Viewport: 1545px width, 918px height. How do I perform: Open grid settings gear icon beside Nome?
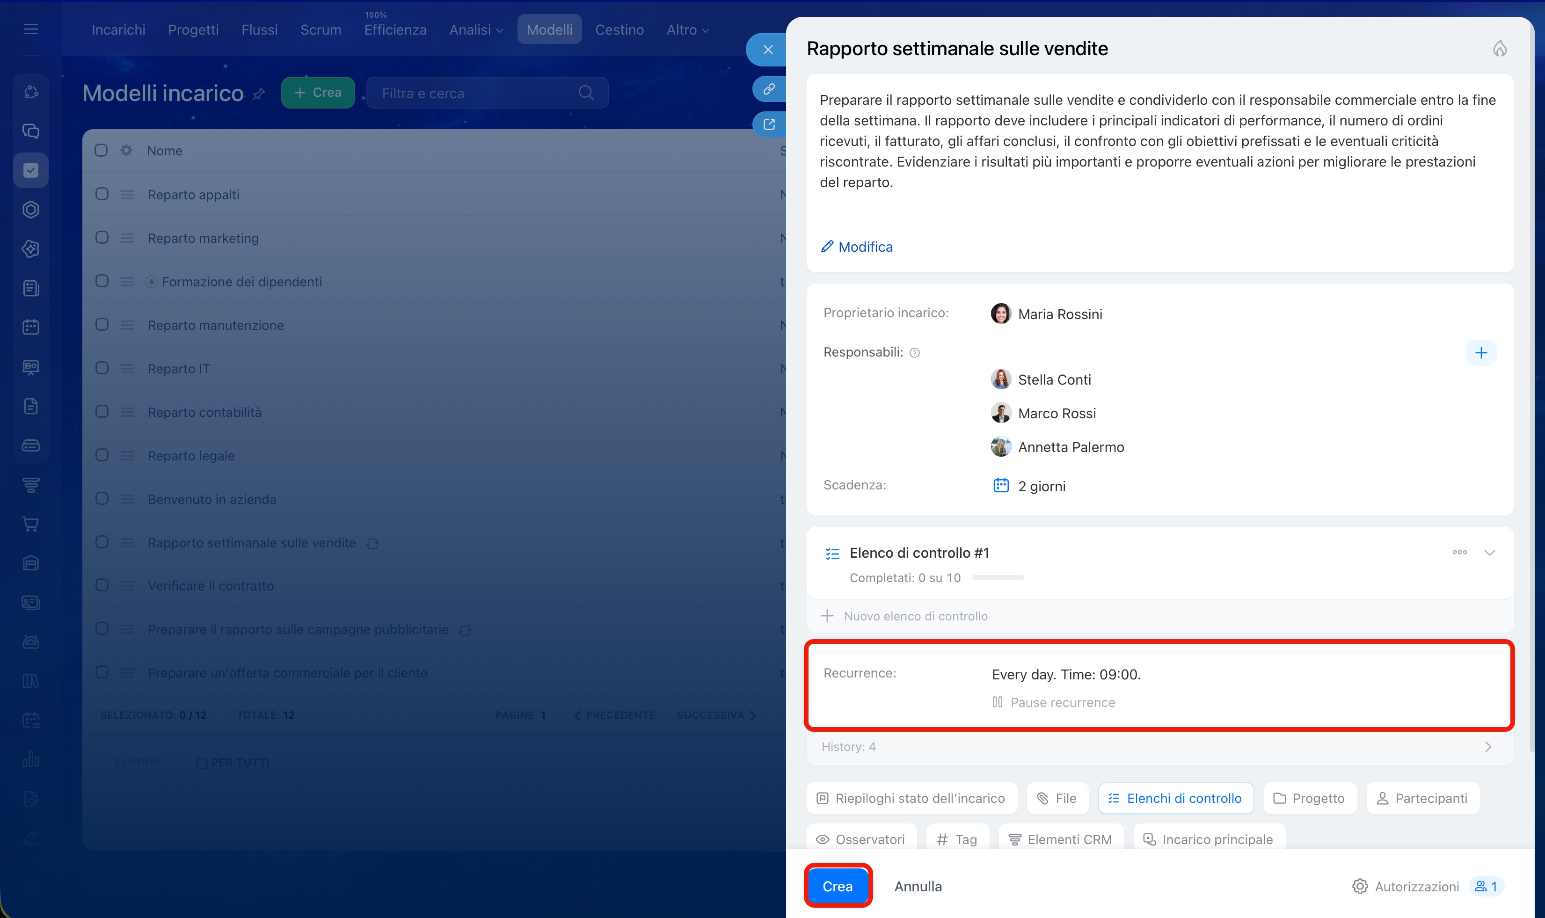[126, 150]
